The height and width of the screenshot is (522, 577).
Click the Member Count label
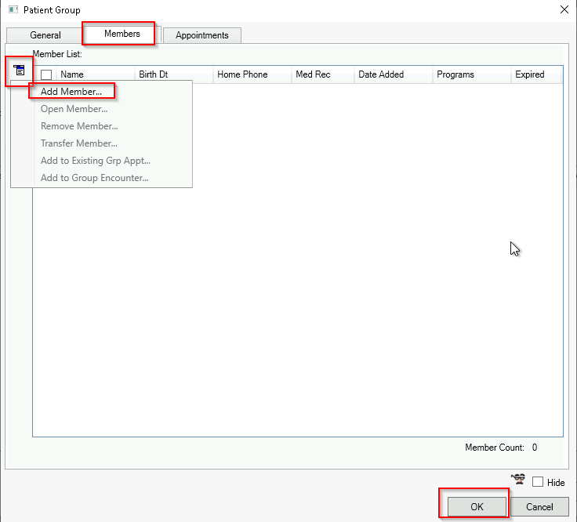click(494, 448)
